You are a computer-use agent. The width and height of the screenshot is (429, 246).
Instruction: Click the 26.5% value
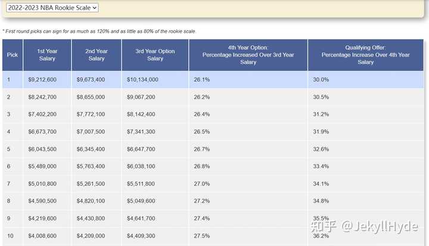pos(202,132)
